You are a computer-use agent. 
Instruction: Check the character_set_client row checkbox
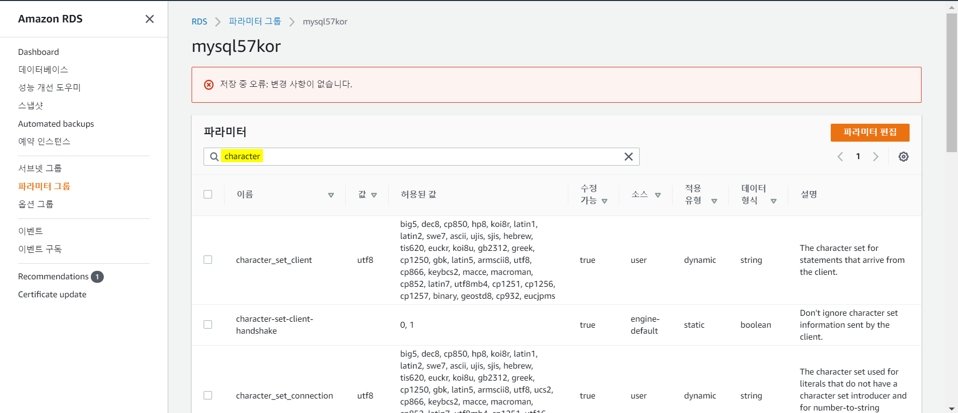pos(208,260)
